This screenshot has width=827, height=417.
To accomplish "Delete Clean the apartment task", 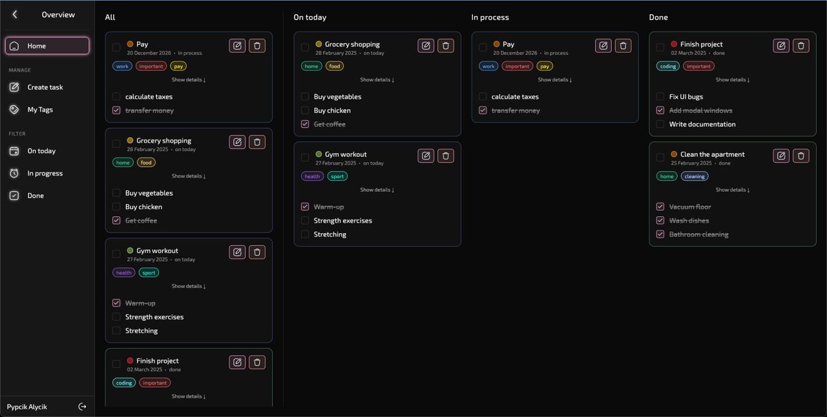I will (801, 156).
